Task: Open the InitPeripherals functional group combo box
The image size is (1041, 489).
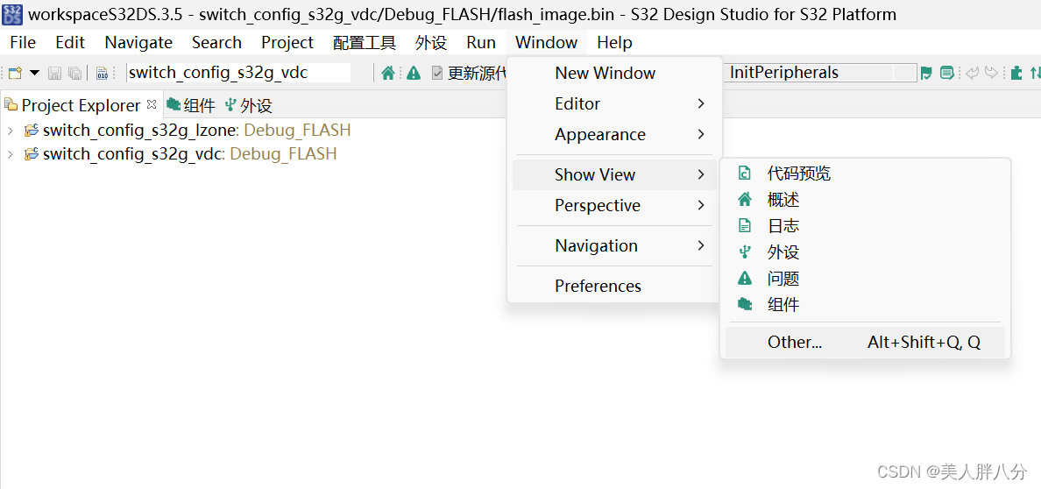Action: 821,73
